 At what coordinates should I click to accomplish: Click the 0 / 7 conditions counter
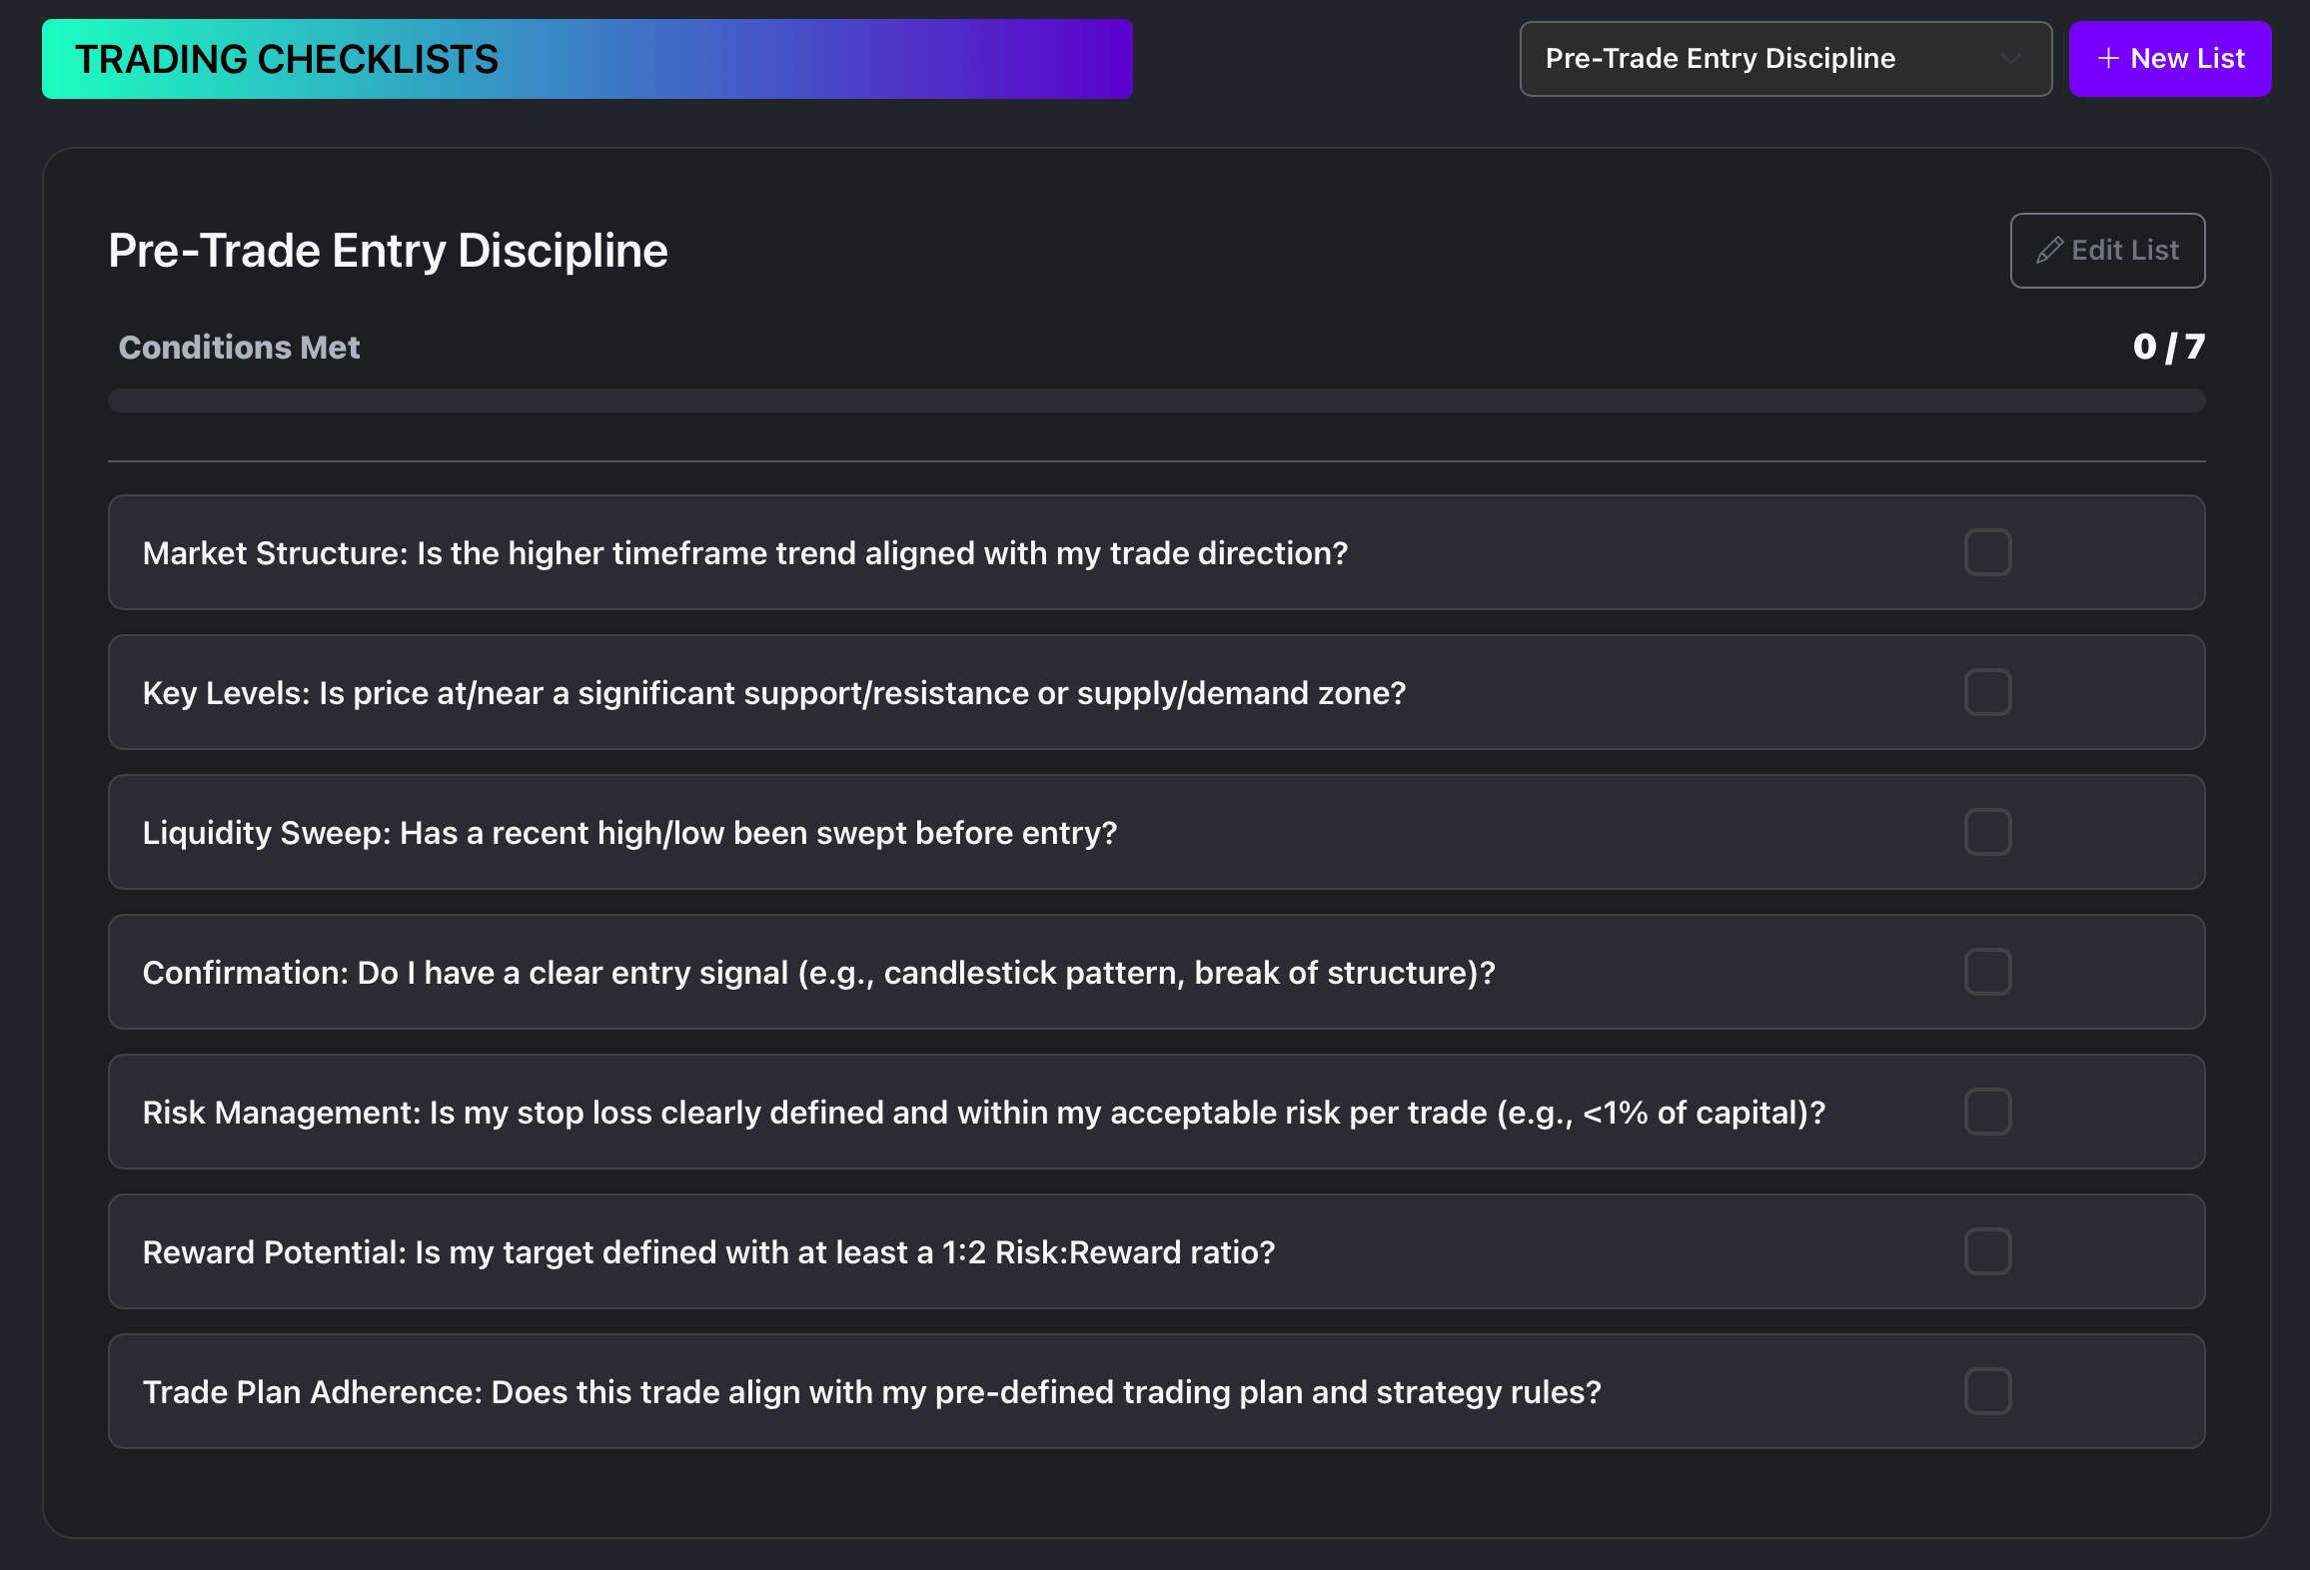2169,347
